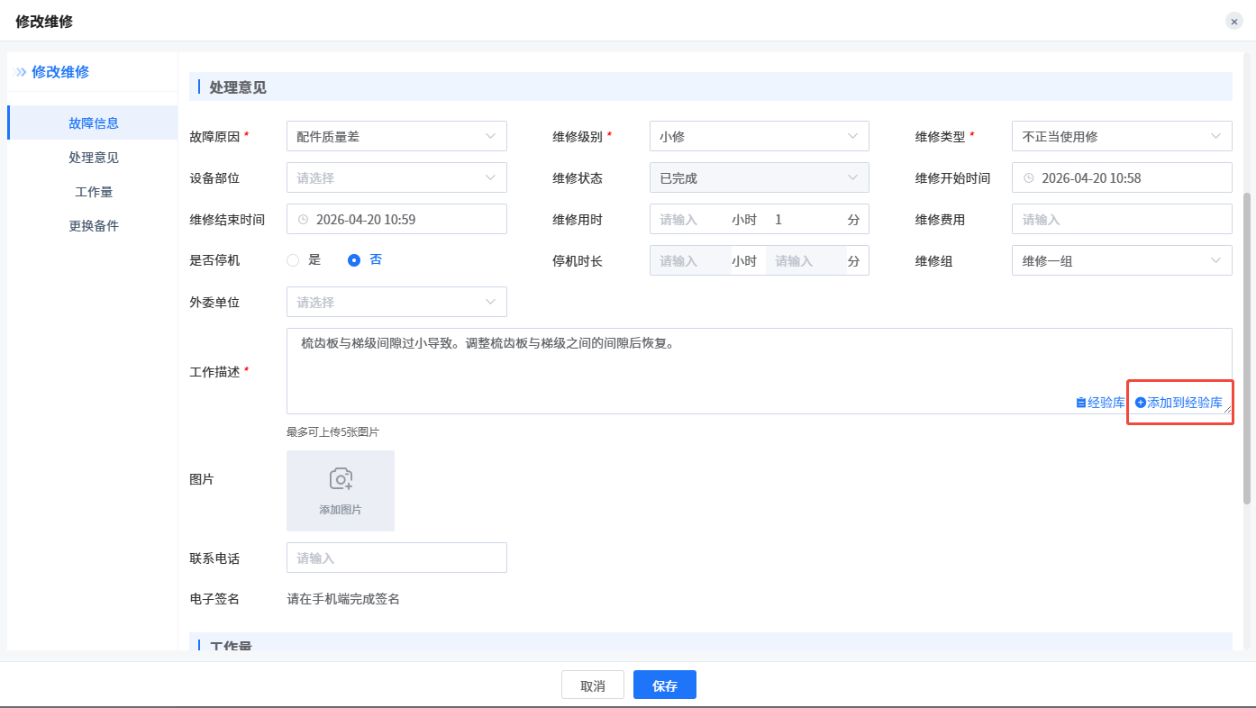This screenshot has height=708, width=1256.
Task: Click the chevron arrow in 故障原因 field
Action: (490, 136)
